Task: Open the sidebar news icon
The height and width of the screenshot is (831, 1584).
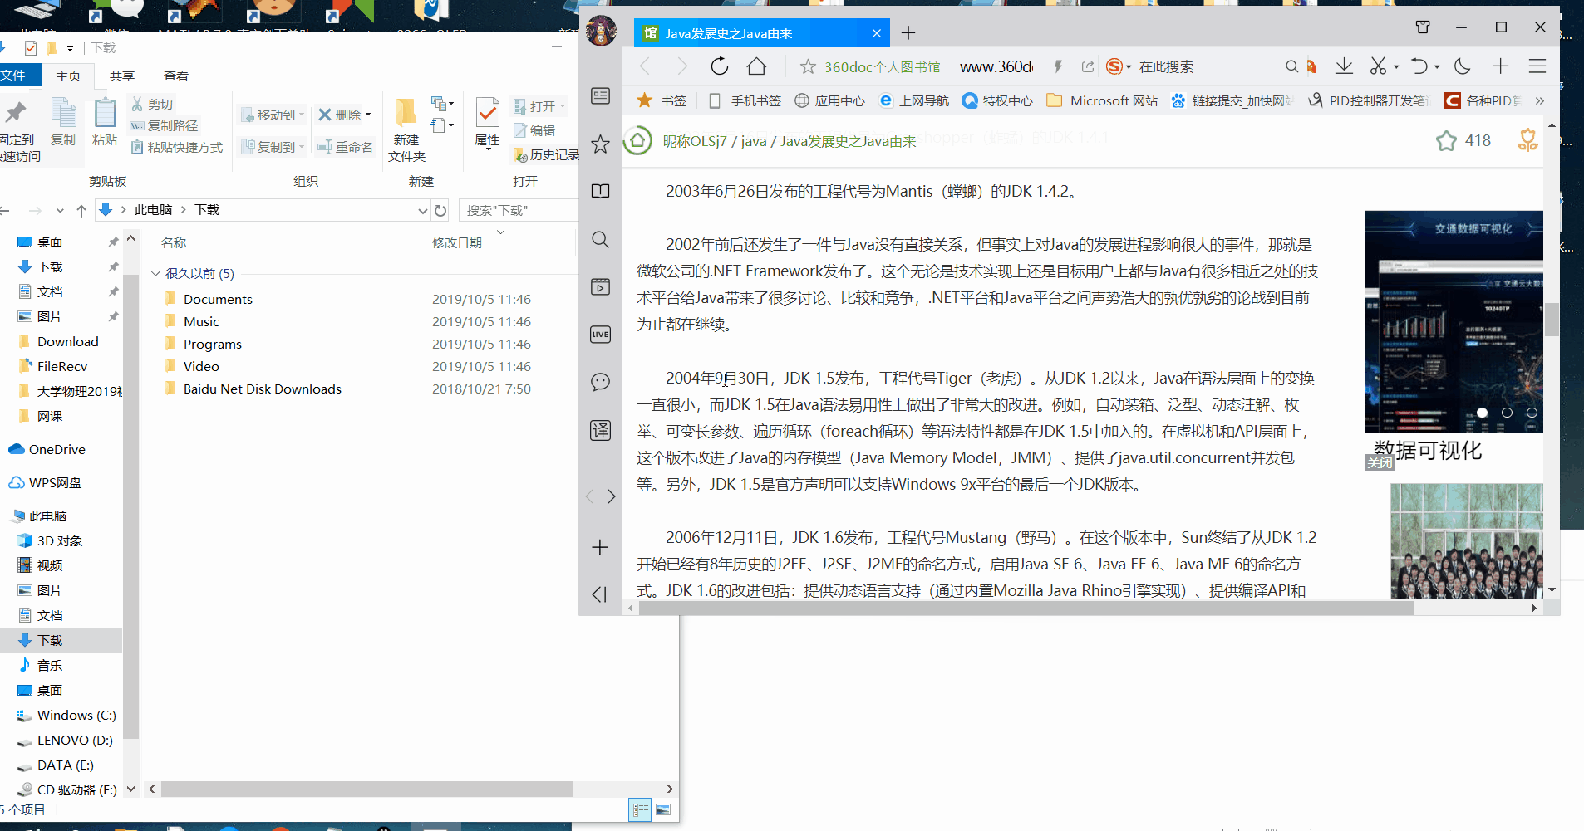Action: [x=600, y=96]
